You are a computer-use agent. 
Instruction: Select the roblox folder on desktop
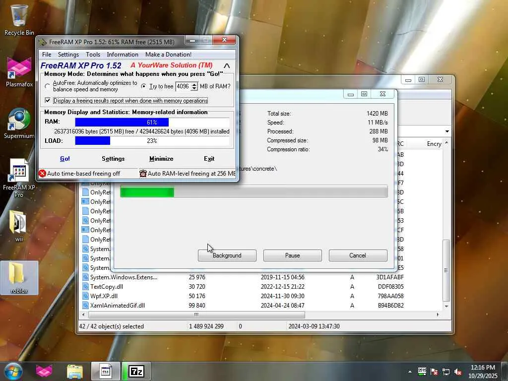tap(19, 278)
